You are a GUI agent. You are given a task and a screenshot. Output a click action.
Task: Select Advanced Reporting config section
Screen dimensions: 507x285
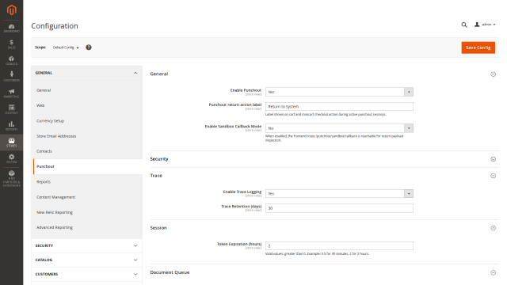point(55,227)
